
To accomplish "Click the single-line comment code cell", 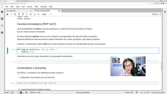I will (88, 83).
